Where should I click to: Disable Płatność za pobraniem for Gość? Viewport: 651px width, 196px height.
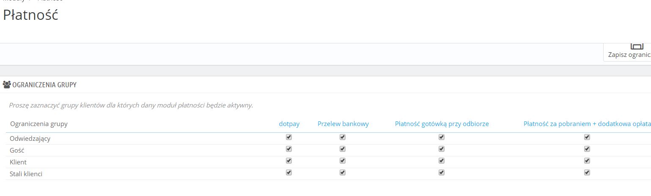point(587,149)
